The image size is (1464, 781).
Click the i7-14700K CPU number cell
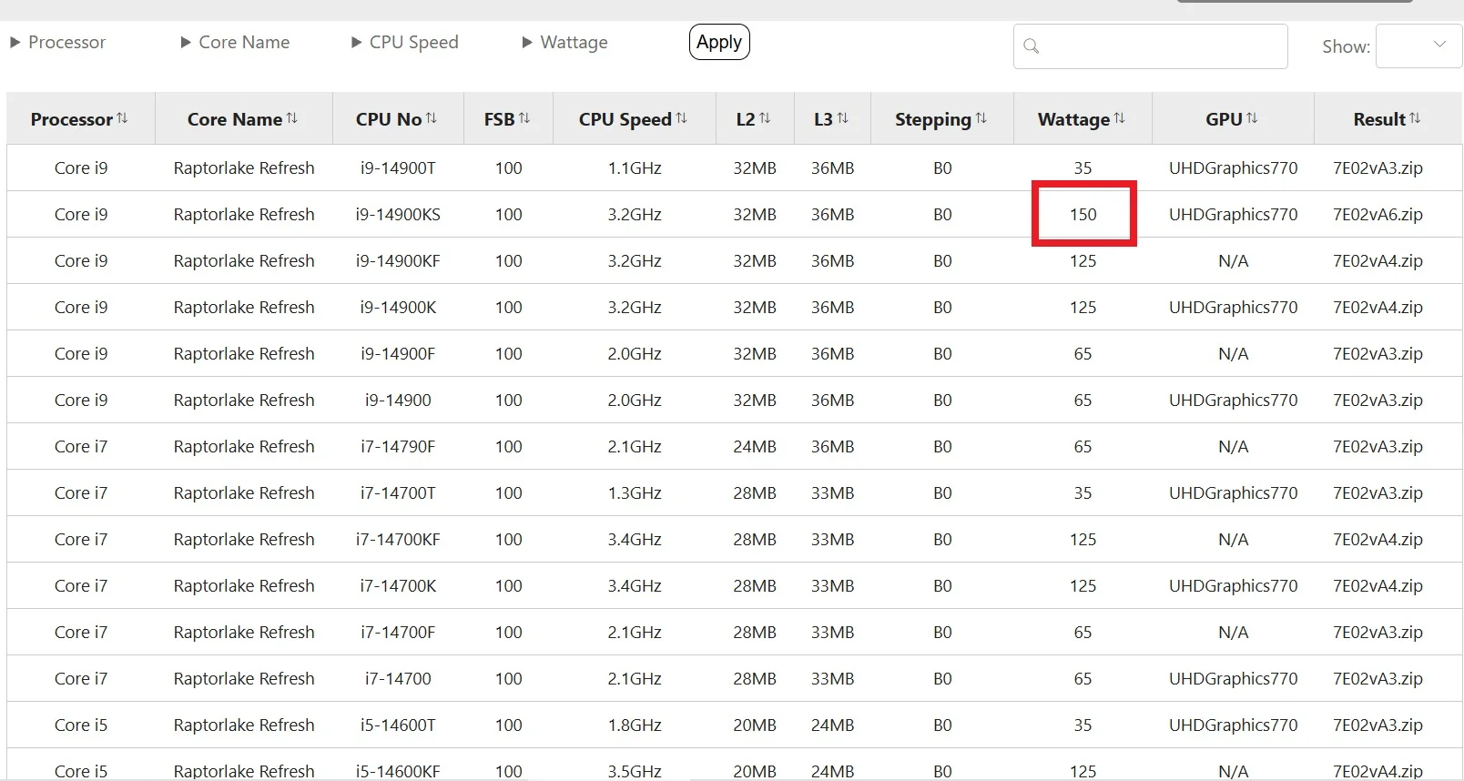(x=398, y=586)
